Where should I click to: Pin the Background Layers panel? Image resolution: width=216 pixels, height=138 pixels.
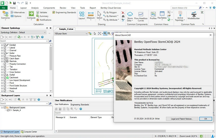[x=47, y=95]
